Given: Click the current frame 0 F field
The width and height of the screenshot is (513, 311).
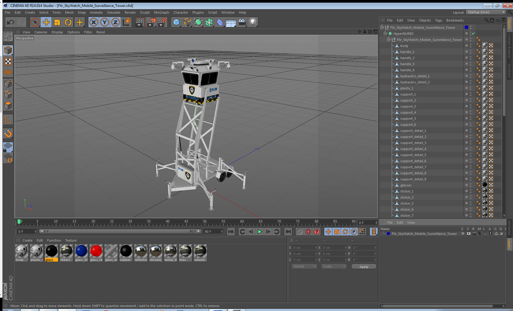Looking at the screenshot, I should click(x=27, y=231).
